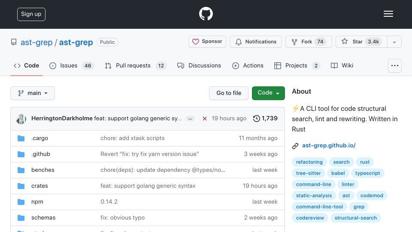Open the 'Revert fix: try fix yarn' commit

point(150,154)
